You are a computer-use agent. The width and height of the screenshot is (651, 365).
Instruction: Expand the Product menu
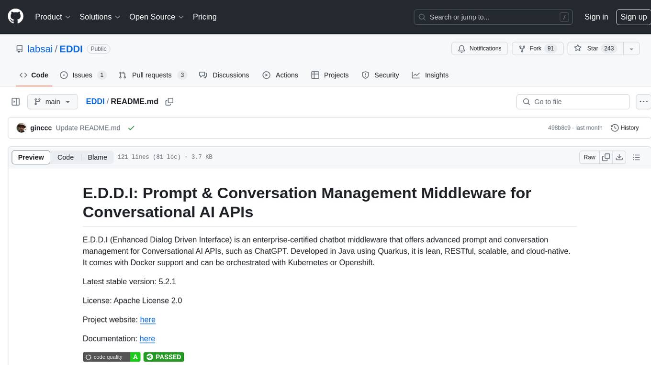click(x=53, y=17)
